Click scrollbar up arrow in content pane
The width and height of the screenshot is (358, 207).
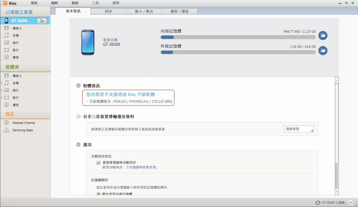click(x=336, y=80)
